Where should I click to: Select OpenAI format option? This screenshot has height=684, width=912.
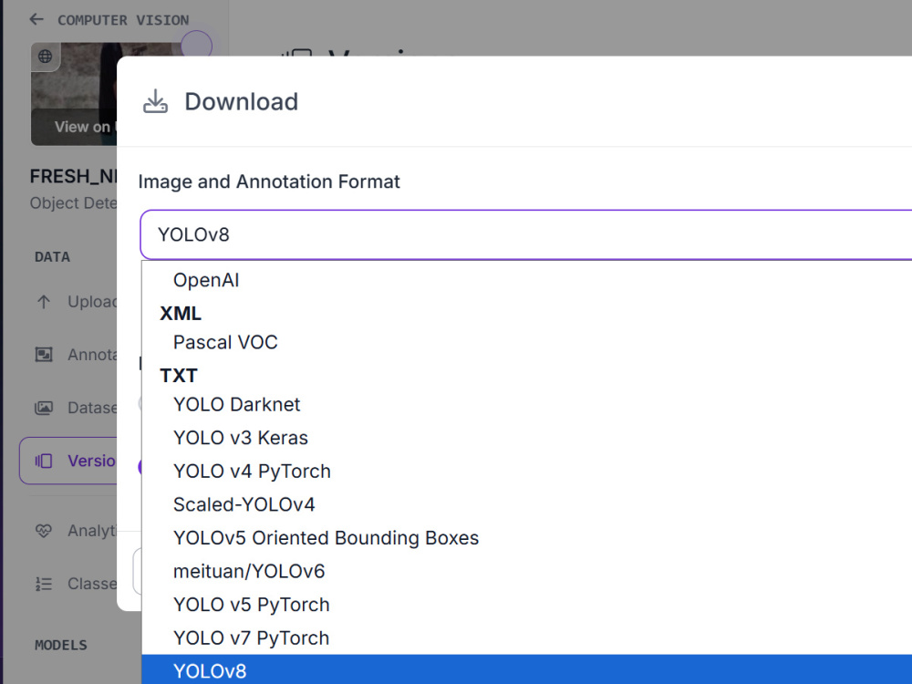coord(527,280)
